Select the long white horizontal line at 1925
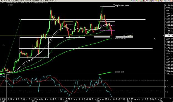The image size is (173, 102). click(83, 20)
